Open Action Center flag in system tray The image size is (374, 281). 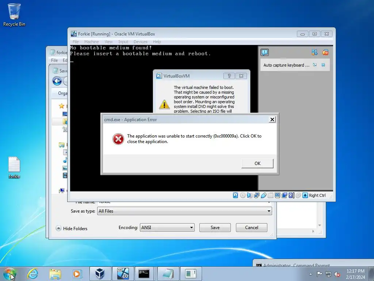[x=319, y=274]
